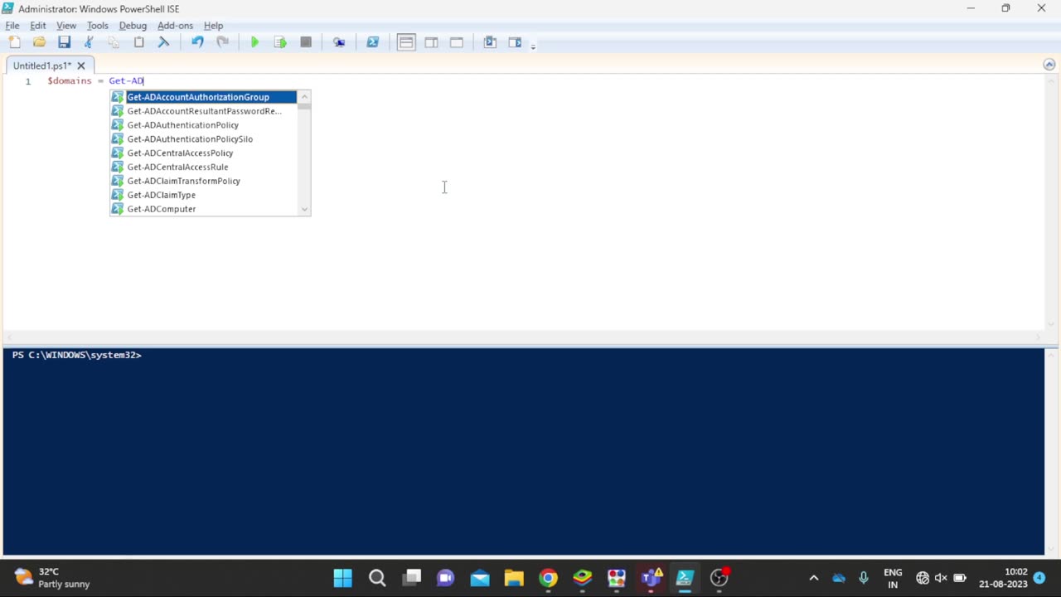Open Microsoft Teams from taskbar
The height and width of the screenshot is (597, 1061).
pos(651,578)
